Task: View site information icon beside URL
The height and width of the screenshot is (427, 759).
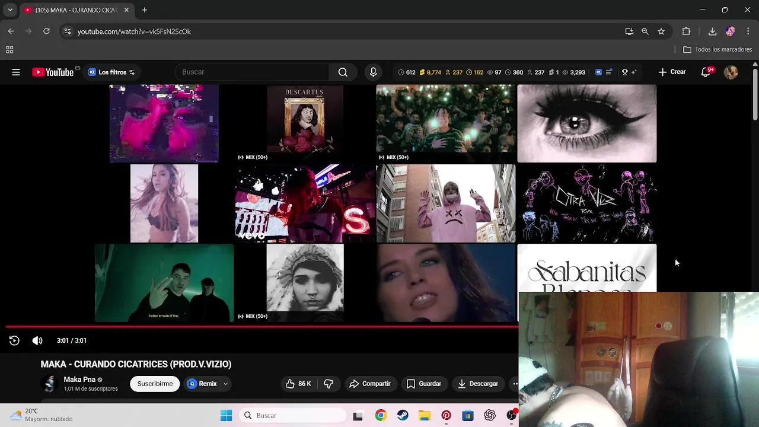Action: [67, 31]
